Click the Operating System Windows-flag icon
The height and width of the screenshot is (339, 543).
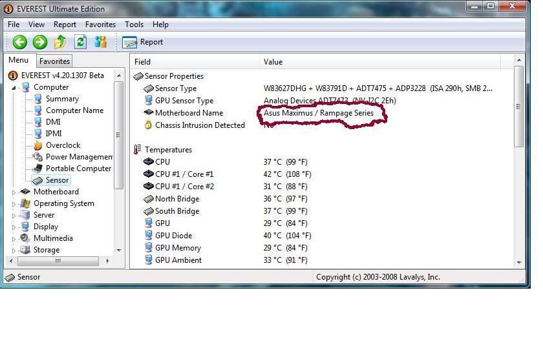pyautogui.click(x=25, y=203)
